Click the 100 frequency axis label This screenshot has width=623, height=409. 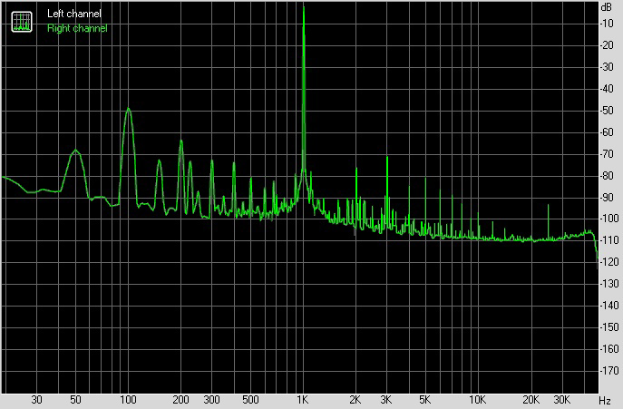point(128,399)
